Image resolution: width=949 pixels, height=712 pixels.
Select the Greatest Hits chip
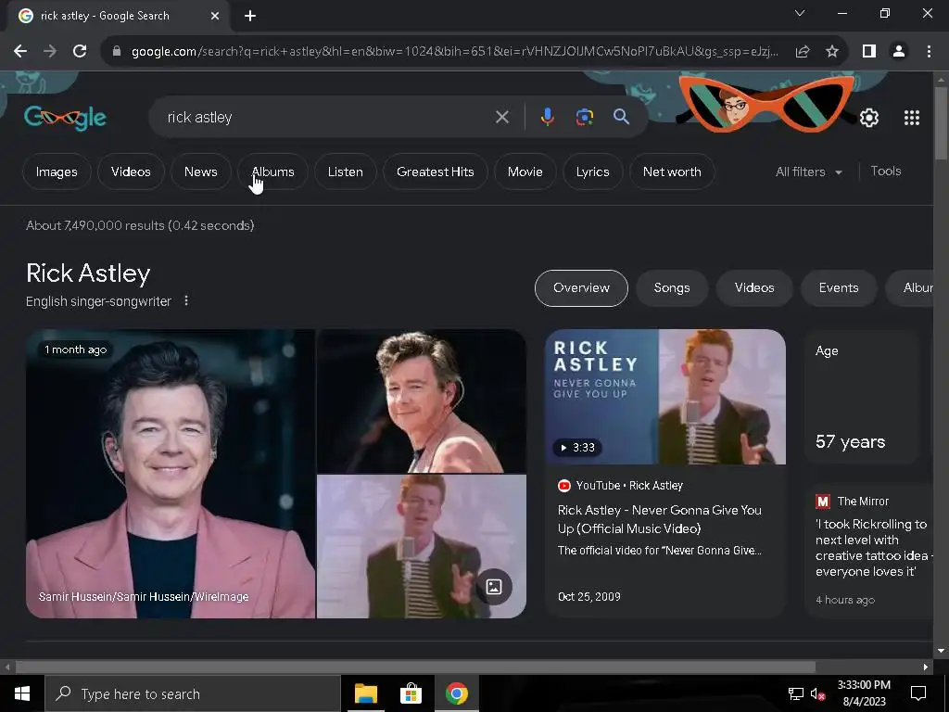(x=436, y=172)
